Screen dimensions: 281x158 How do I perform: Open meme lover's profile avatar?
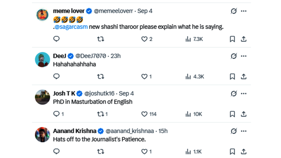pos(43,15)
